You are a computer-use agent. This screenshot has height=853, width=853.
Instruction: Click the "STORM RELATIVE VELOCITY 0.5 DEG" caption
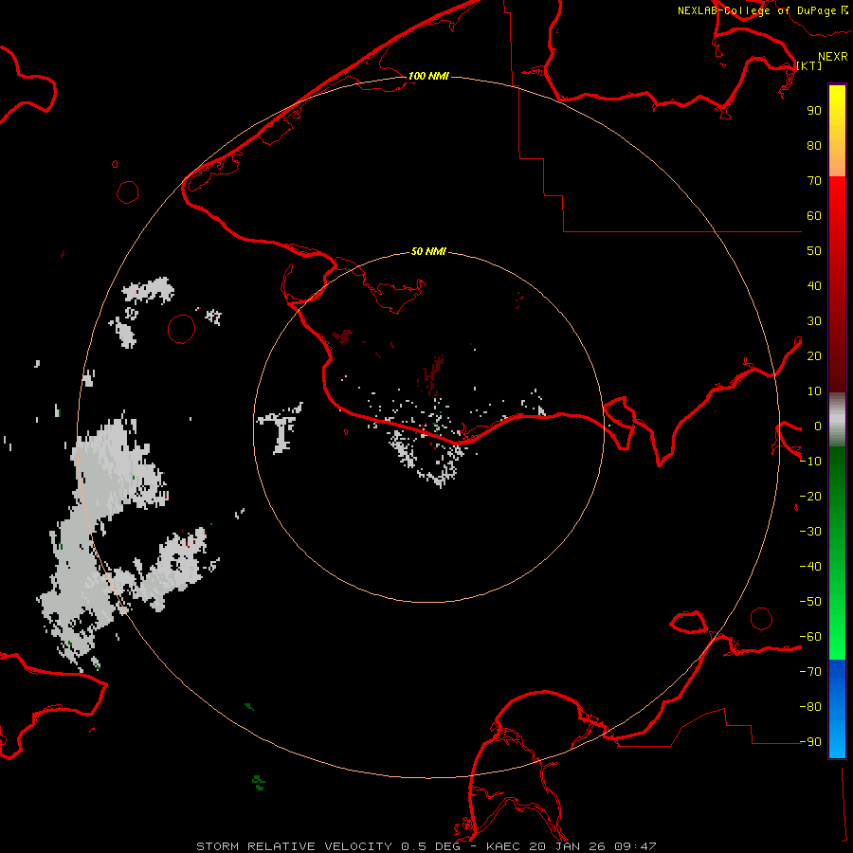tap(328, 846)
